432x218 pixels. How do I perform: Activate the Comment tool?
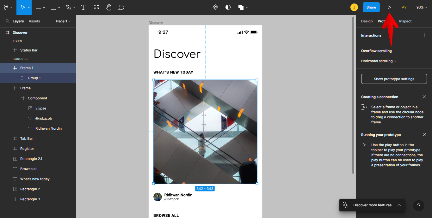(121, 7)
